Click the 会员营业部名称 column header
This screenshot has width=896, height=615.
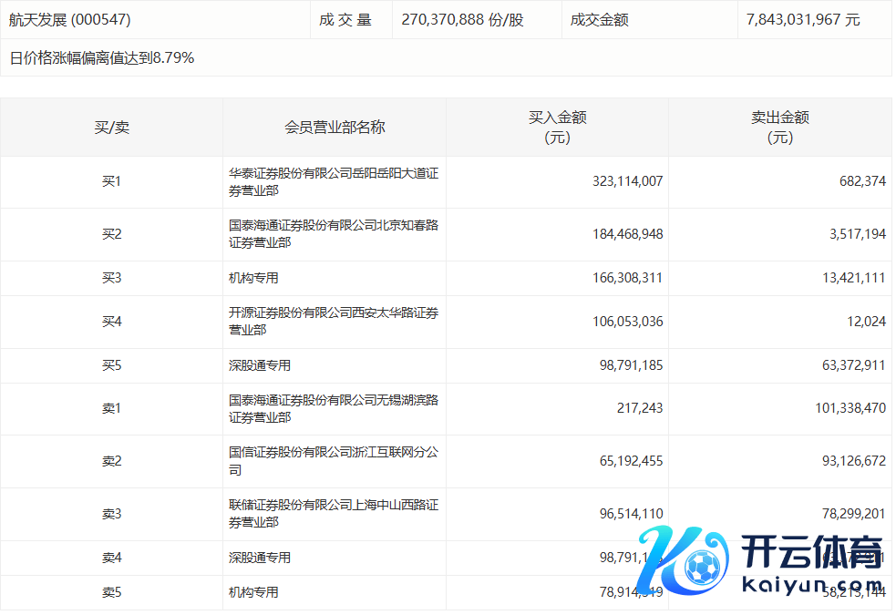tap(335, 128)
